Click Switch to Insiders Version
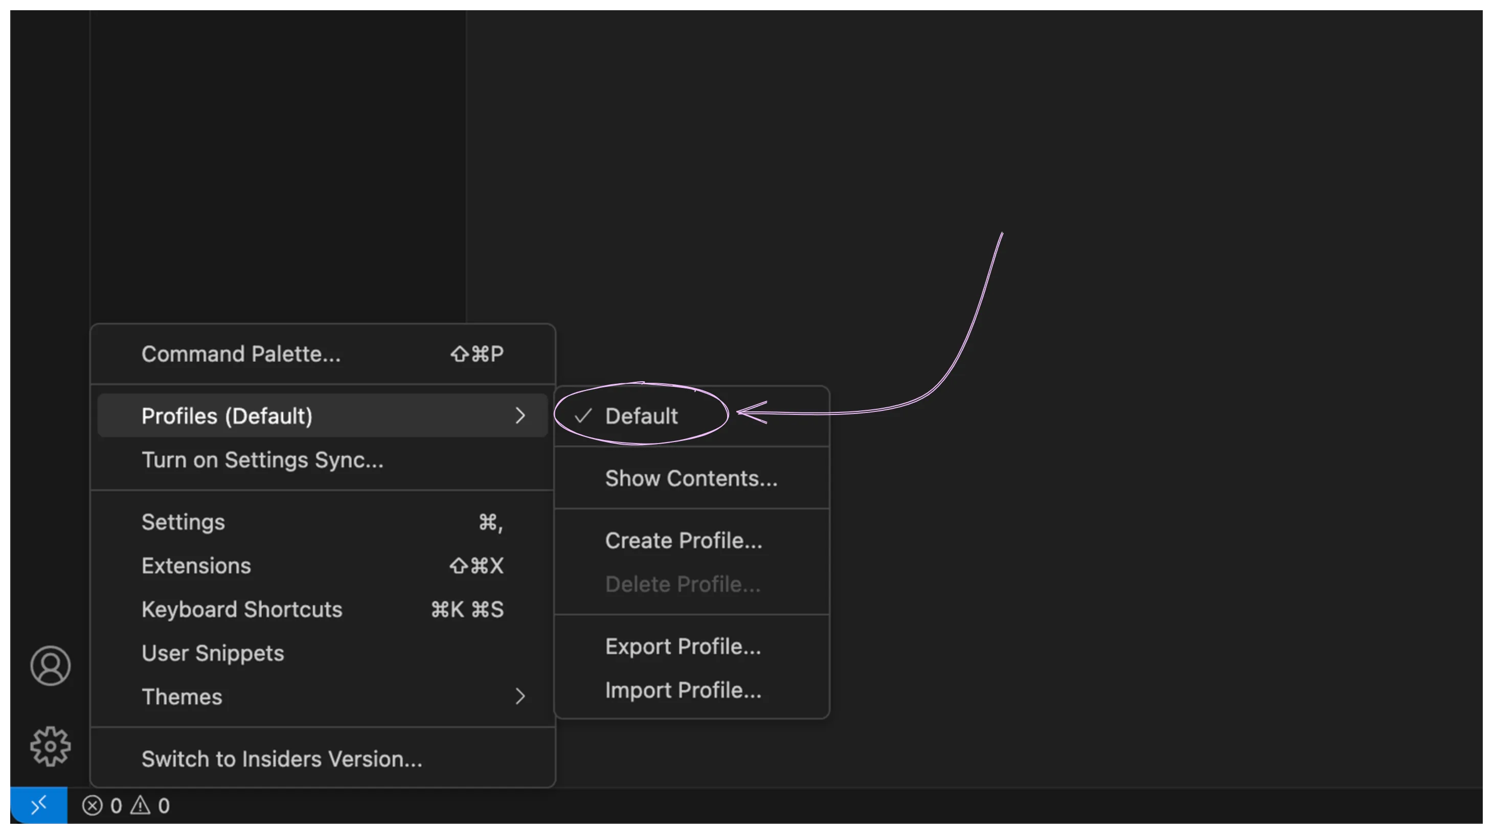1493x834 pixels. pyautogui.click(x=322, y=759)
